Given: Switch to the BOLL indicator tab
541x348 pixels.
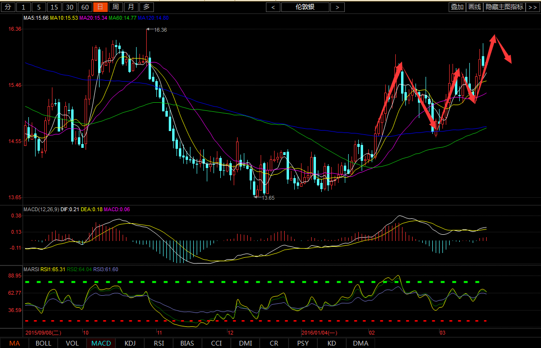Looking at the screenshot, I should (43, 343).
